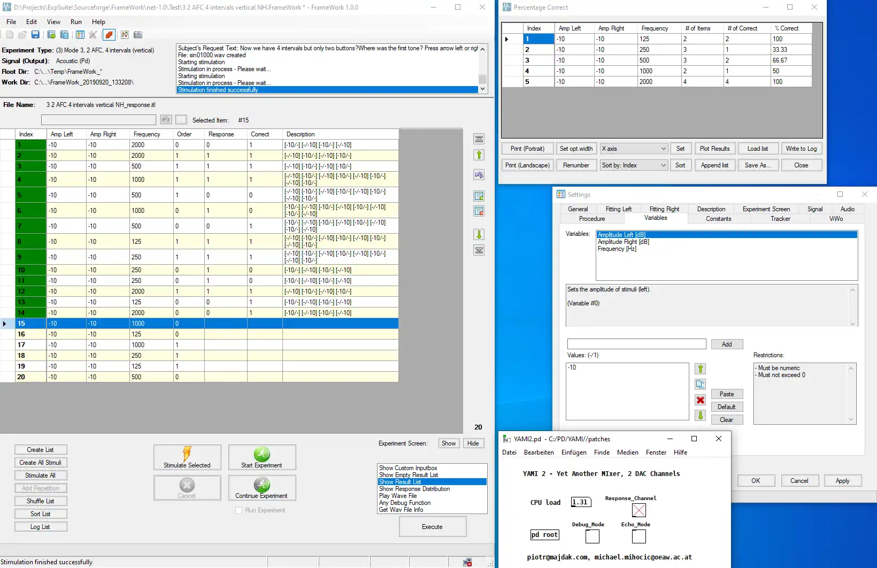This screenshot has height=568, width=877.
Task: Click the remove table row icon
Action: (x=479, y=211)
